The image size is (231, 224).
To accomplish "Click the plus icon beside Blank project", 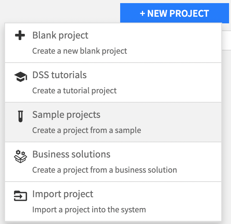I will pyautogui.click(x=20, y=35).
